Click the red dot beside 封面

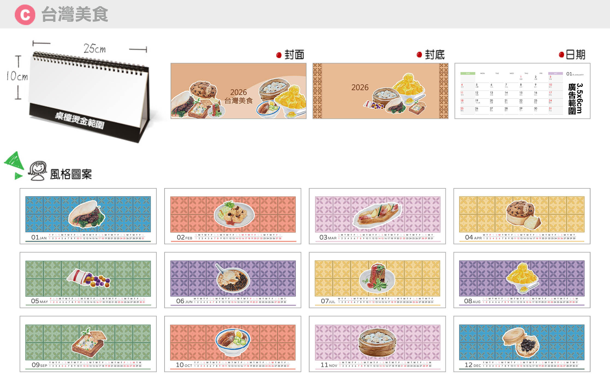pos(279,55)
